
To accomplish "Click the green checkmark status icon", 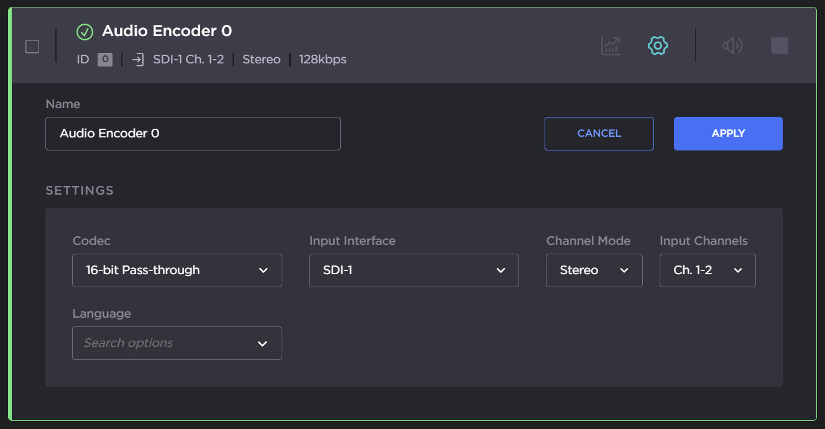I will click(x=85, y=32).
